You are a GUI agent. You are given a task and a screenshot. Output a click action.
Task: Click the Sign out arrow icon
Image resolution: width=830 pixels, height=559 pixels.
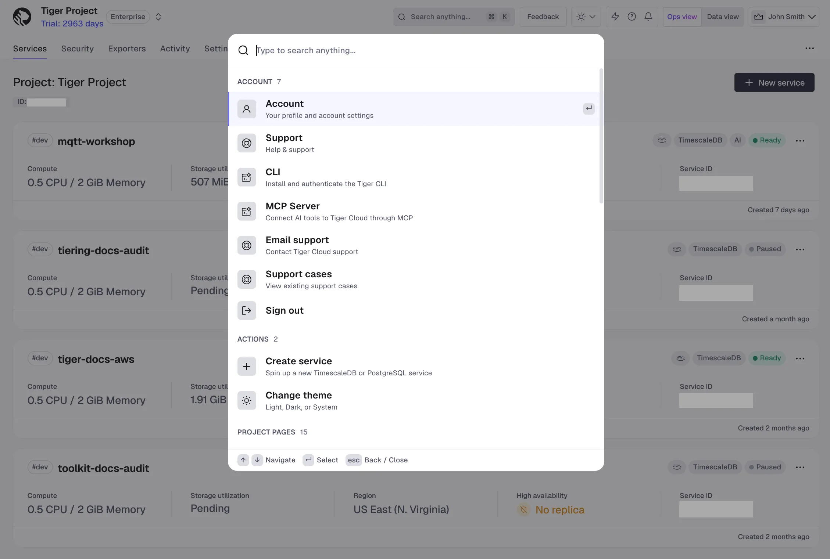coord(247,311)
